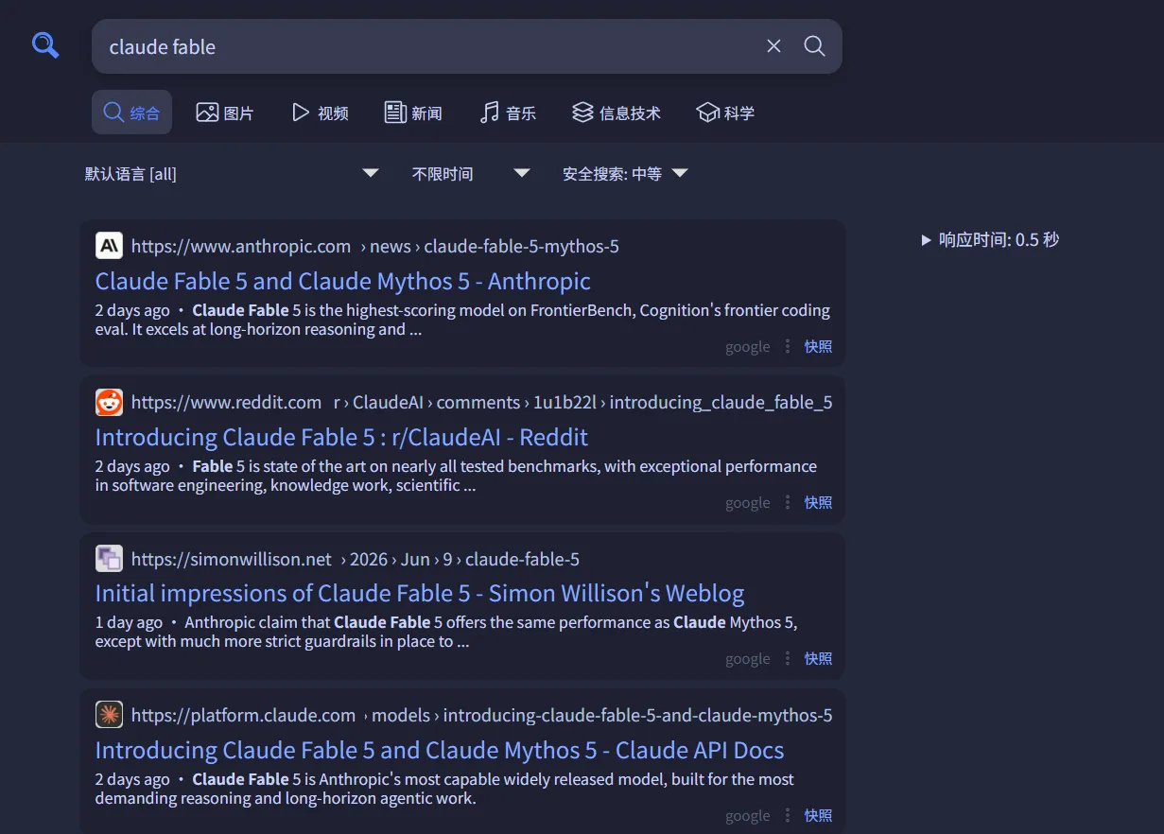Open 'Introducing Claude Fable 5 and Claude Mythos 5 - Claude API Docs'
Viewport: 1164px width, 834px height.
[440, 750]
